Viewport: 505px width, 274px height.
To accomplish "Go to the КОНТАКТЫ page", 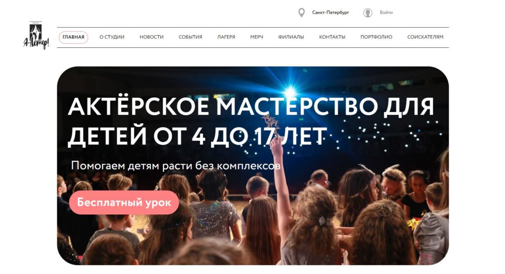I will pos(332,37).
